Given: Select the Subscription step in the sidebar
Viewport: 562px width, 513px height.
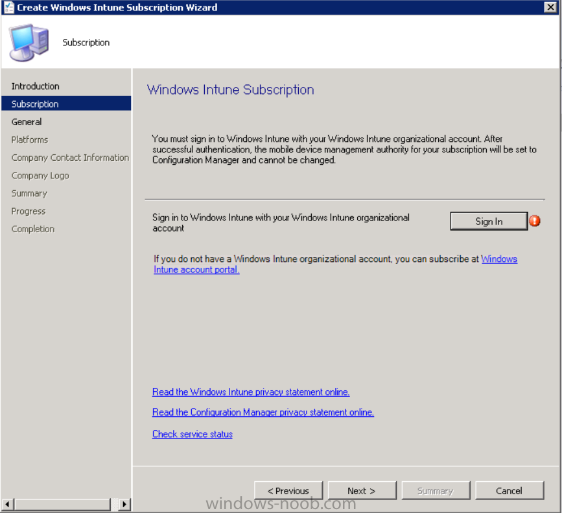Looking at the screenshot, I should [66, 104].
